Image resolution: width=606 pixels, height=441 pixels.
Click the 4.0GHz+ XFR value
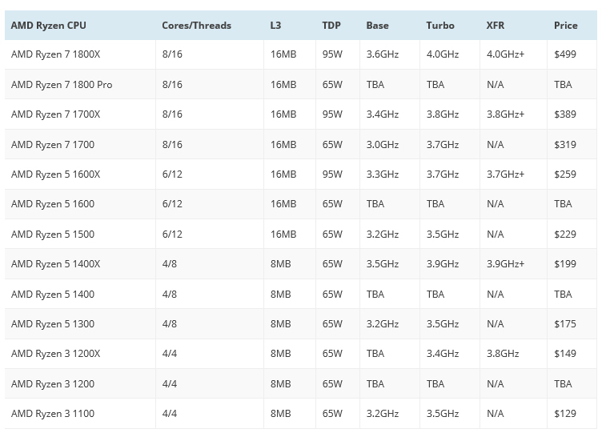pyautogui.click(x=505, y=54)
